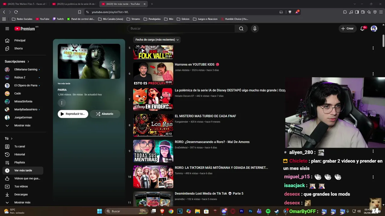This screenshot has width=385, height=216.
Task: Open Steam from taskbar
Action: [277, 211]
